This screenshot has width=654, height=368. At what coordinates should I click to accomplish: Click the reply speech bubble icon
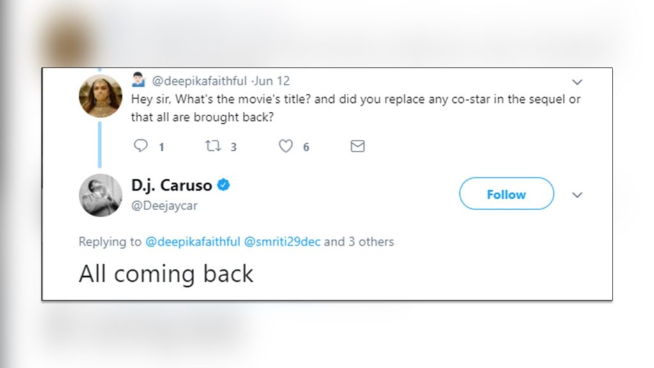[141, 146]
